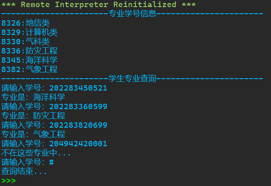Click the 学生专业查询 section heading
The height and width of the screenshot is (186, 271).
132,79
